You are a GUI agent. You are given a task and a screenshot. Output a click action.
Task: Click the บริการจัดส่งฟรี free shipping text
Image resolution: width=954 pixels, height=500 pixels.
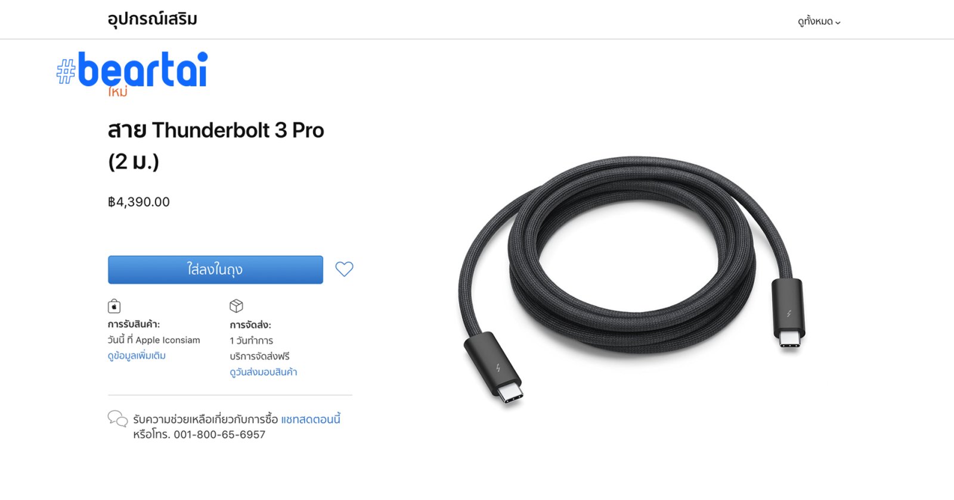point(259,356)
